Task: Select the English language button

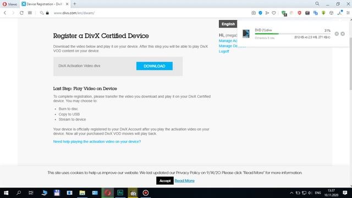Action: click(x=228, y=24)
